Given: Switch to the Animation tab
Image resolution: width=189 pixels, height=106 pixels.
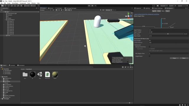Looking at the screenshot, I should (21, 65).
